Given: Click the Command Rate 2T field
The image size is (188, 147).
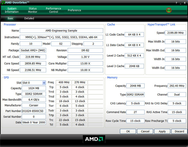Looking at the screenshot, I should (135, 112).
